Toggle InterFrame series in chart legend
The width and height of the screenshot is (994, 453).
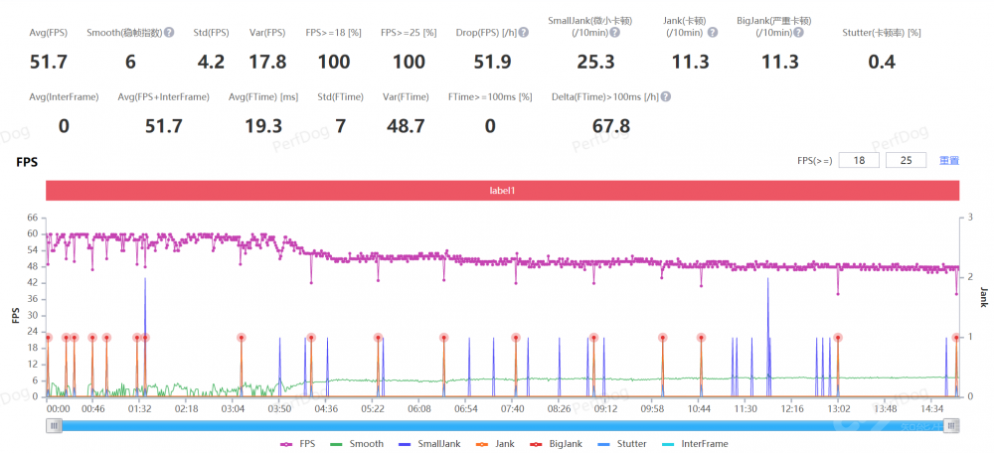(693, 444)
